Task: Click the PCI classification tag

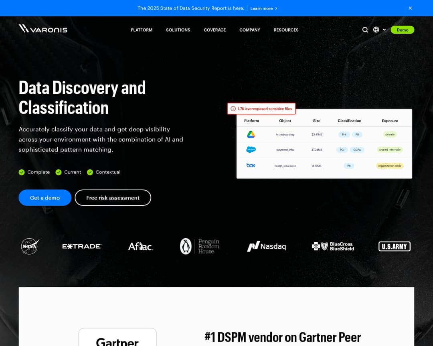Action: (342, 150)
